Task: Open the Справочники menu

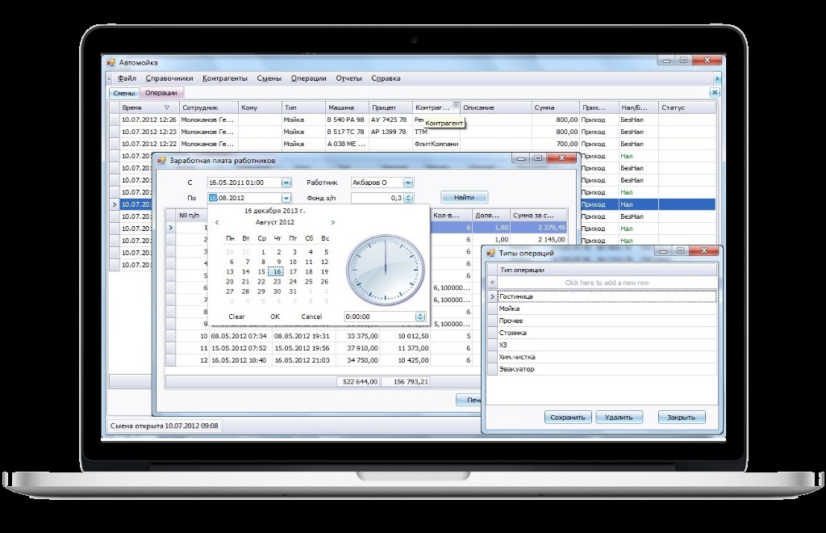Action: [169, 78]
